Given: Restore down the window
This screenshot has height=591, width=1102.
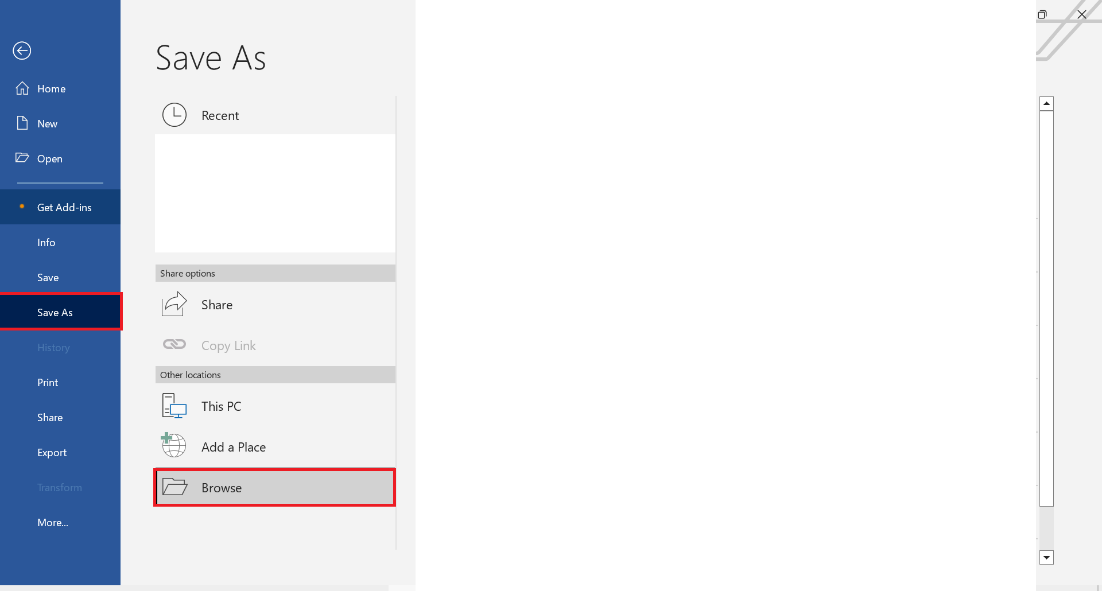Looking at the screenshot, I should point(1042,14).
